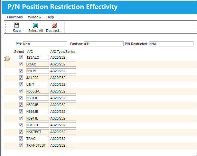Click the A320/232 type field for 123ALO
Image resolution: width=197 pixels, height=156 pixels.
point(63,57)
